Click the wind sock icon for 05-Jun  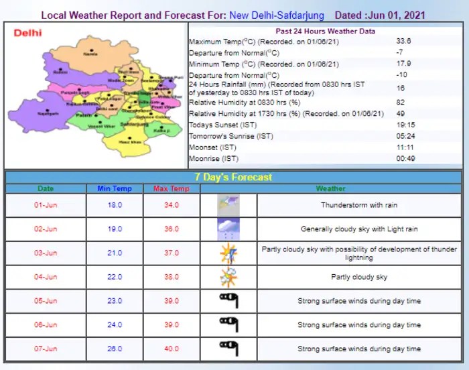228,301
